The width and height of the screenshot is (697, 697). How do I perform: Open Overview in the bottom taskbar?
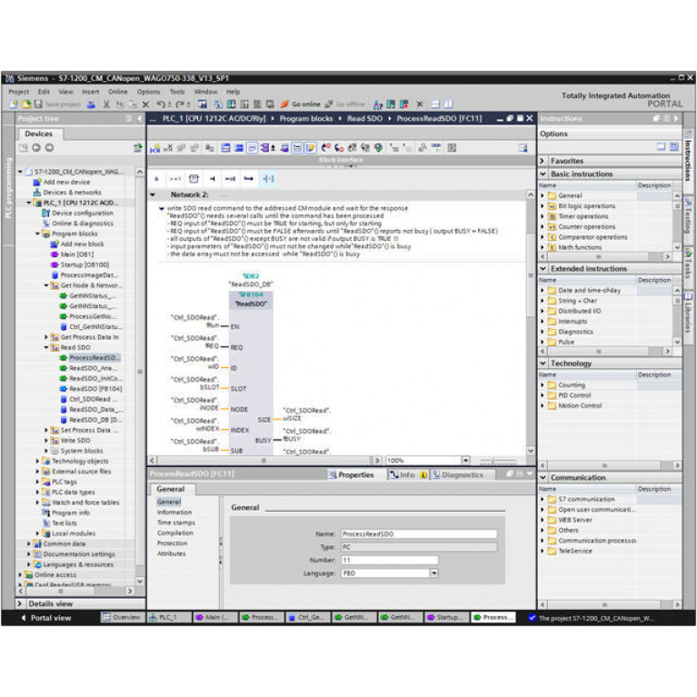(122, 617)
